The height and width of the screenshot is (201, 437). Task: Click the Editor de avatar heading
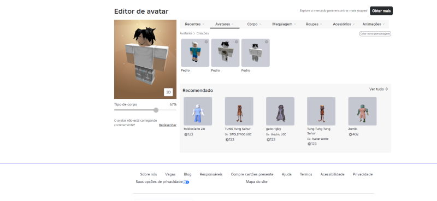[x=141, y=11]
